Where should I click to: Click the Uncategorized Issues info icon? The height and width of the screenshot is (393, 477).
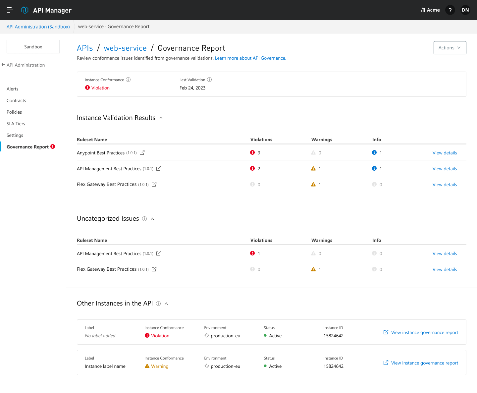[144, 219]
